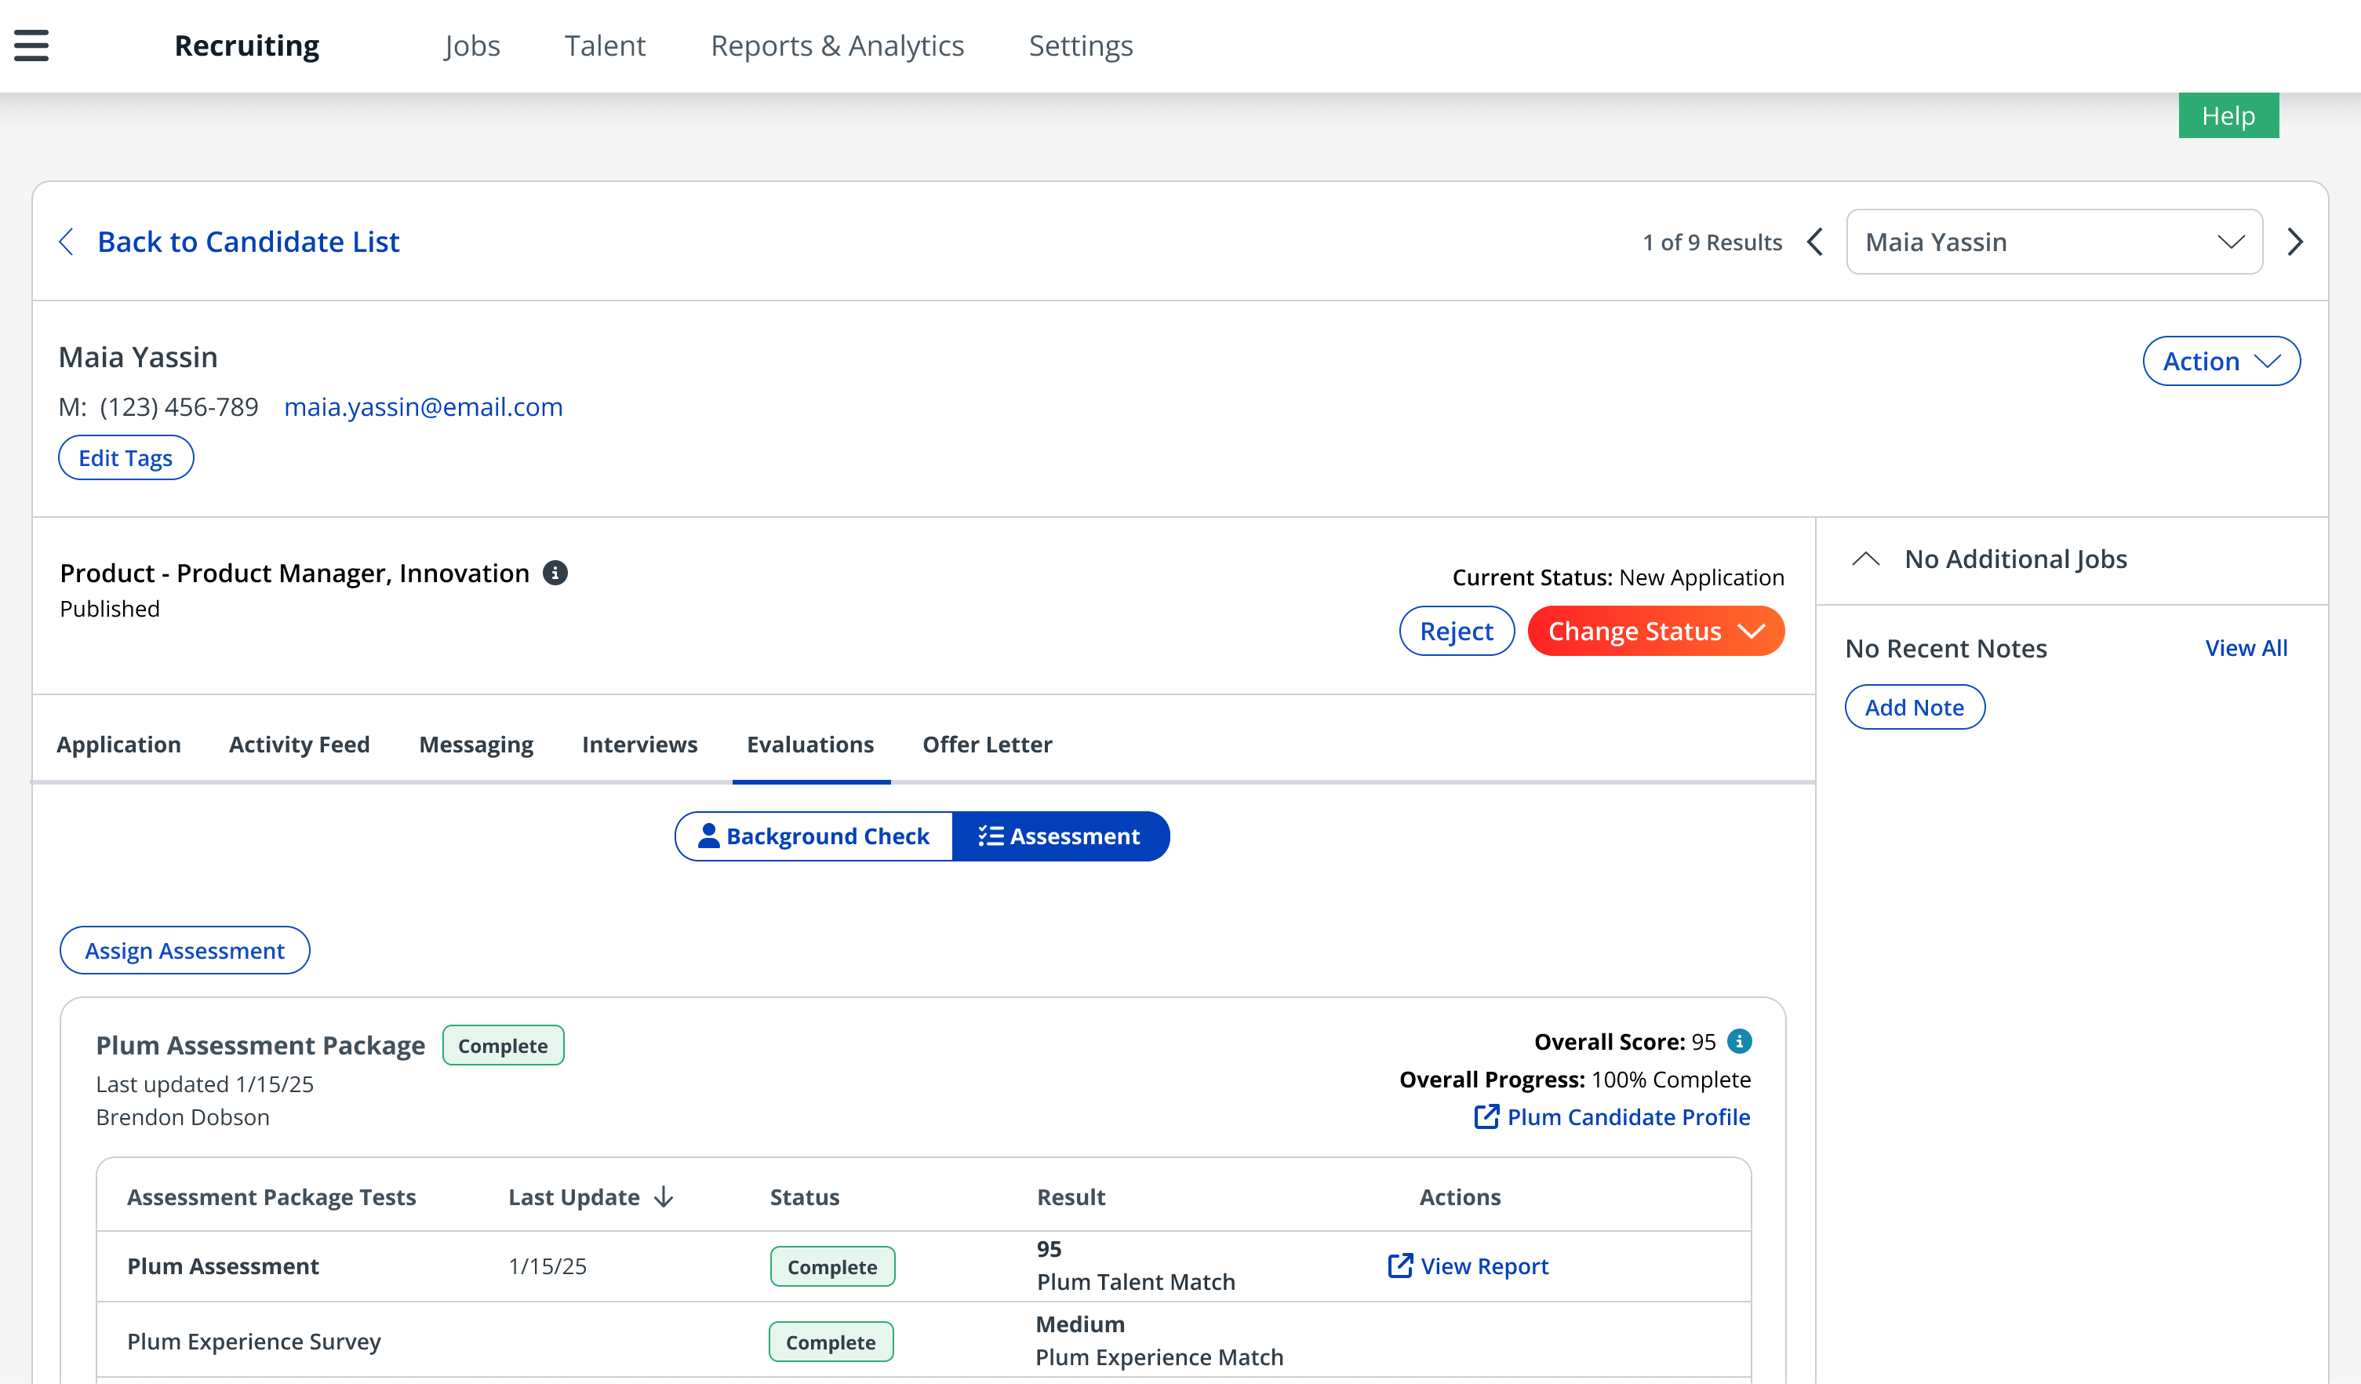The image size is (2361, 1384).
Task: Click the Overall Score info icon
Action: 1739,1041
